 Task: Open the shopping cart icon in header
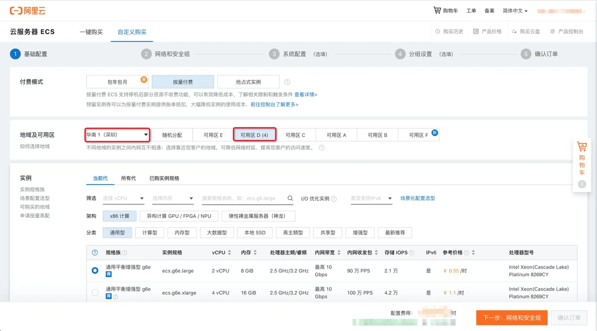437,10
